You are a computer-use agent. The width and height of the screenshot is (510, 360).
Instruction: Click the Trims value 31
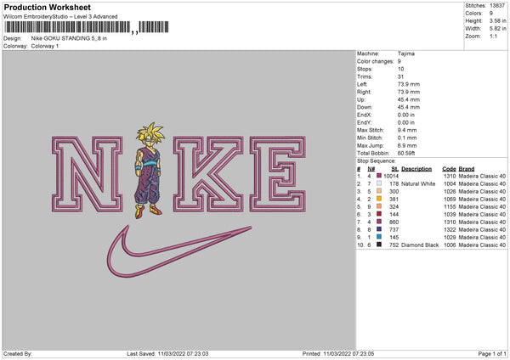400,76
